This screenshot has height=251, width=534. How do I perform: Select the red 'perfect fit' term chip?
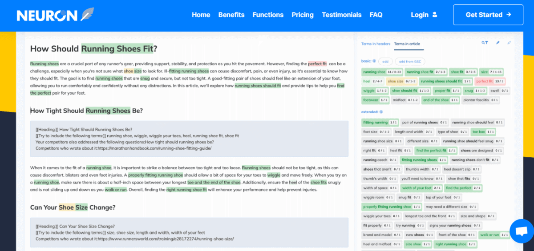[490, 81]
